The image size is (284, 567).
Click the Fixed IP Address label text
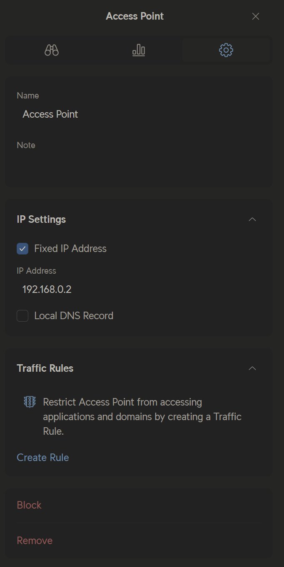click(70, 249)
